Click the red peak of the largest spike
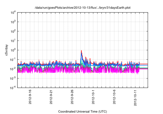Image resolution: width=163 pixels, height=114 pixels. tap(81, 50)
